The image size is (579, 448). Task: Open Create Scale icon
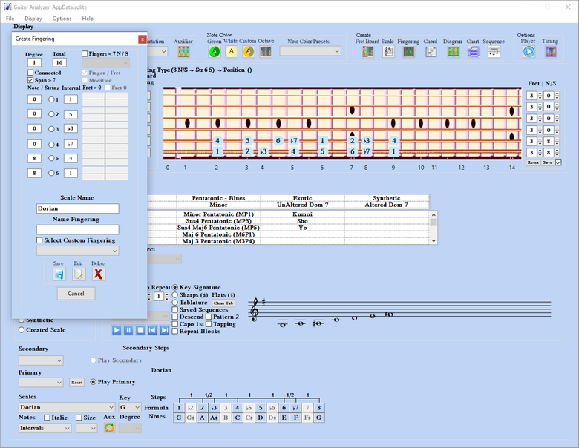coord(388,52)
